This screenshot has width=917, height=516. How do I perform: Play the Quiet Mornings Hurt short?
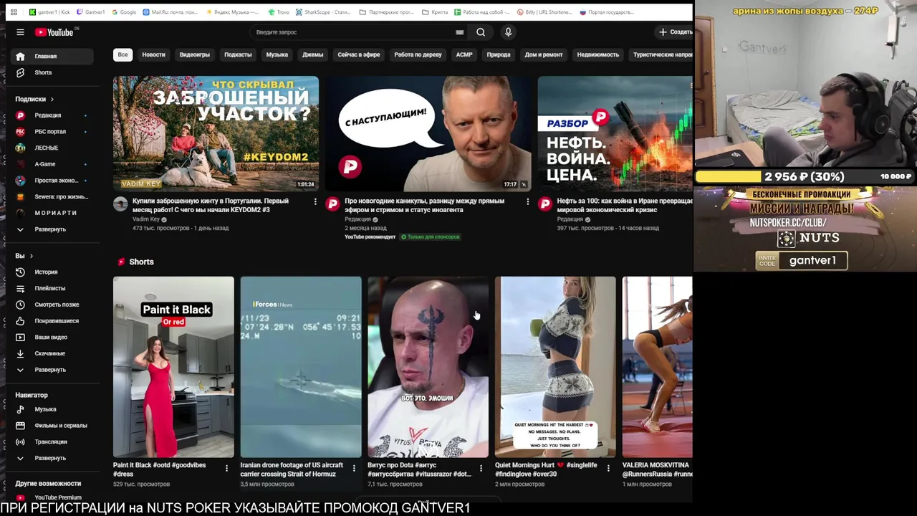555,367
